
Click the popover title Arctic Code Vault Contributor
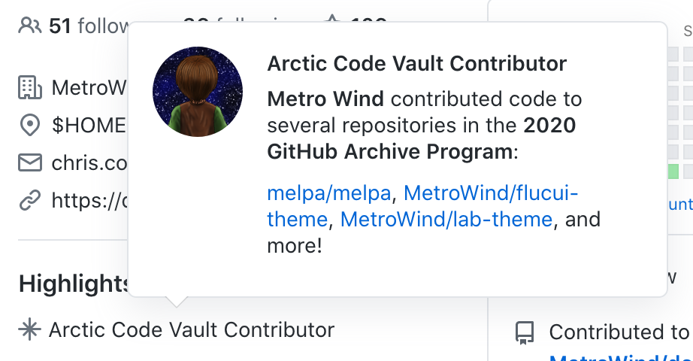tap(416, 64)
